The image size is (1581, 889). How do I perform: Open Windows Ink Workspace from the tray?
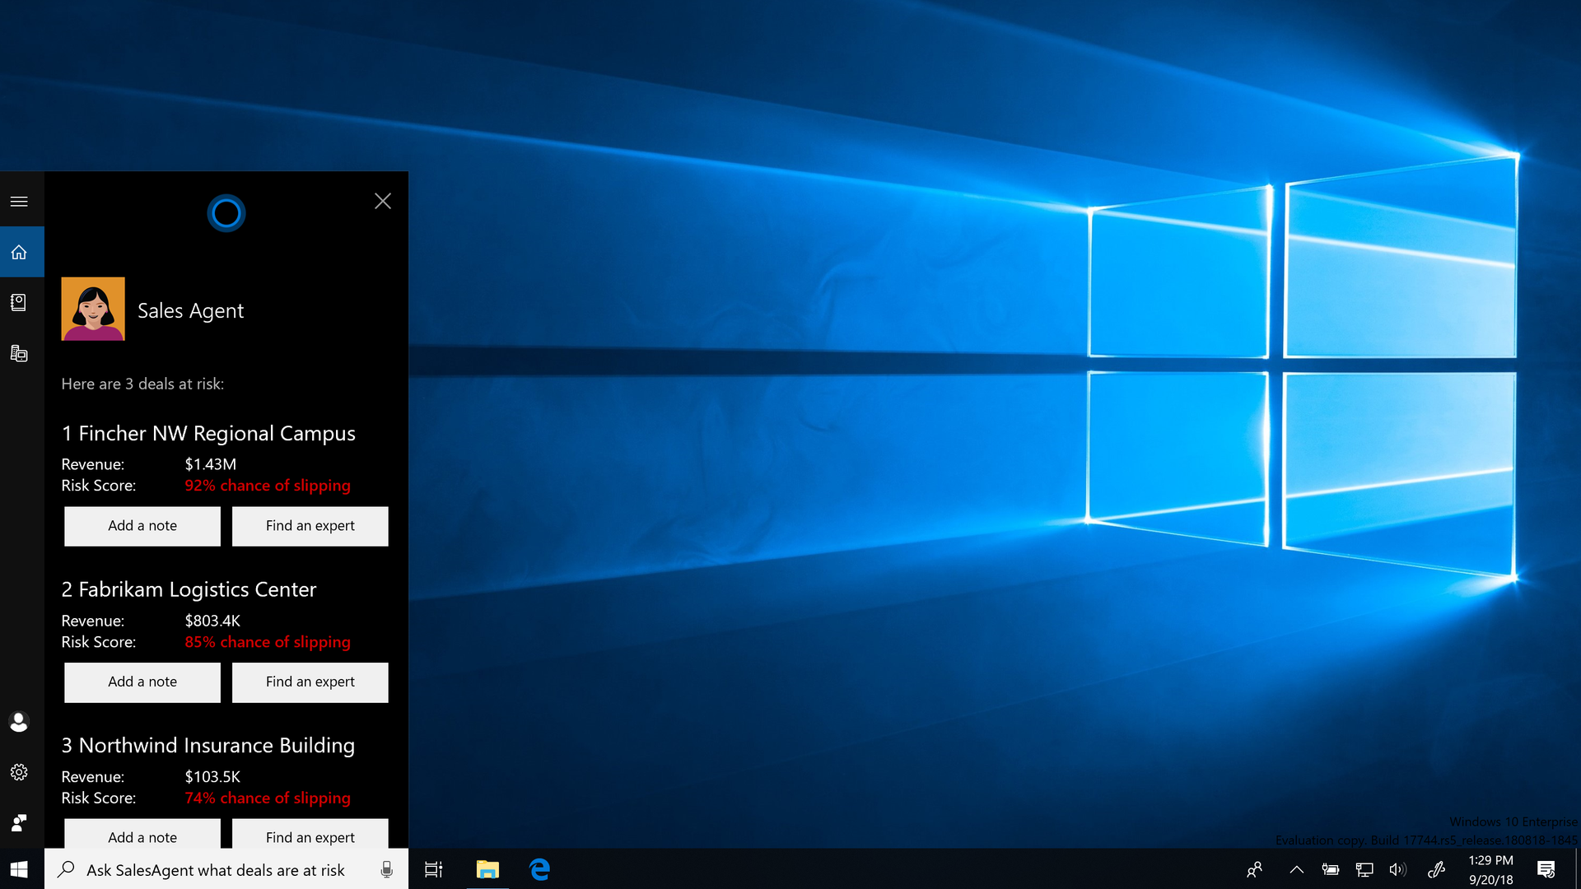pos(1437,869)
